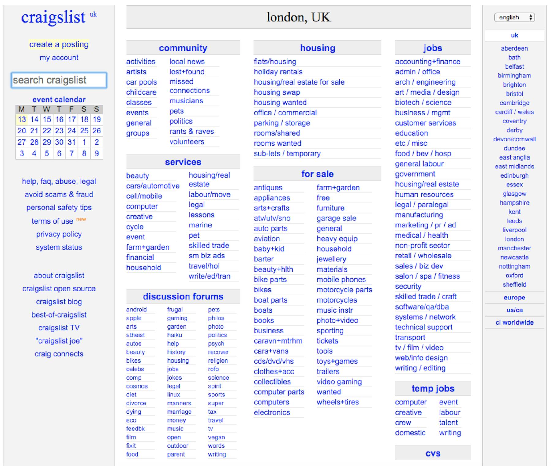The image size is (551, 466).
Task: Open accounting+finance jobs
Action: click(x=428, y=62)
